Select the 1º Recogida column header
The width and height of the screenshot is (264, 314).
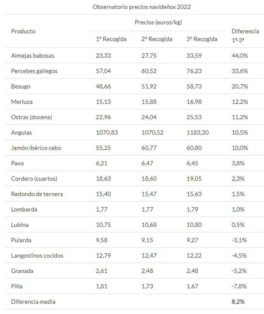111,39
